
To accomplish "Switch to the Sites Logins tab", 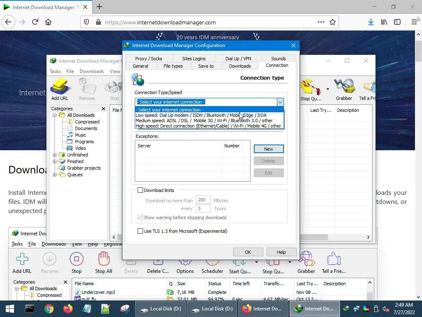I will [x=194, y=59].
